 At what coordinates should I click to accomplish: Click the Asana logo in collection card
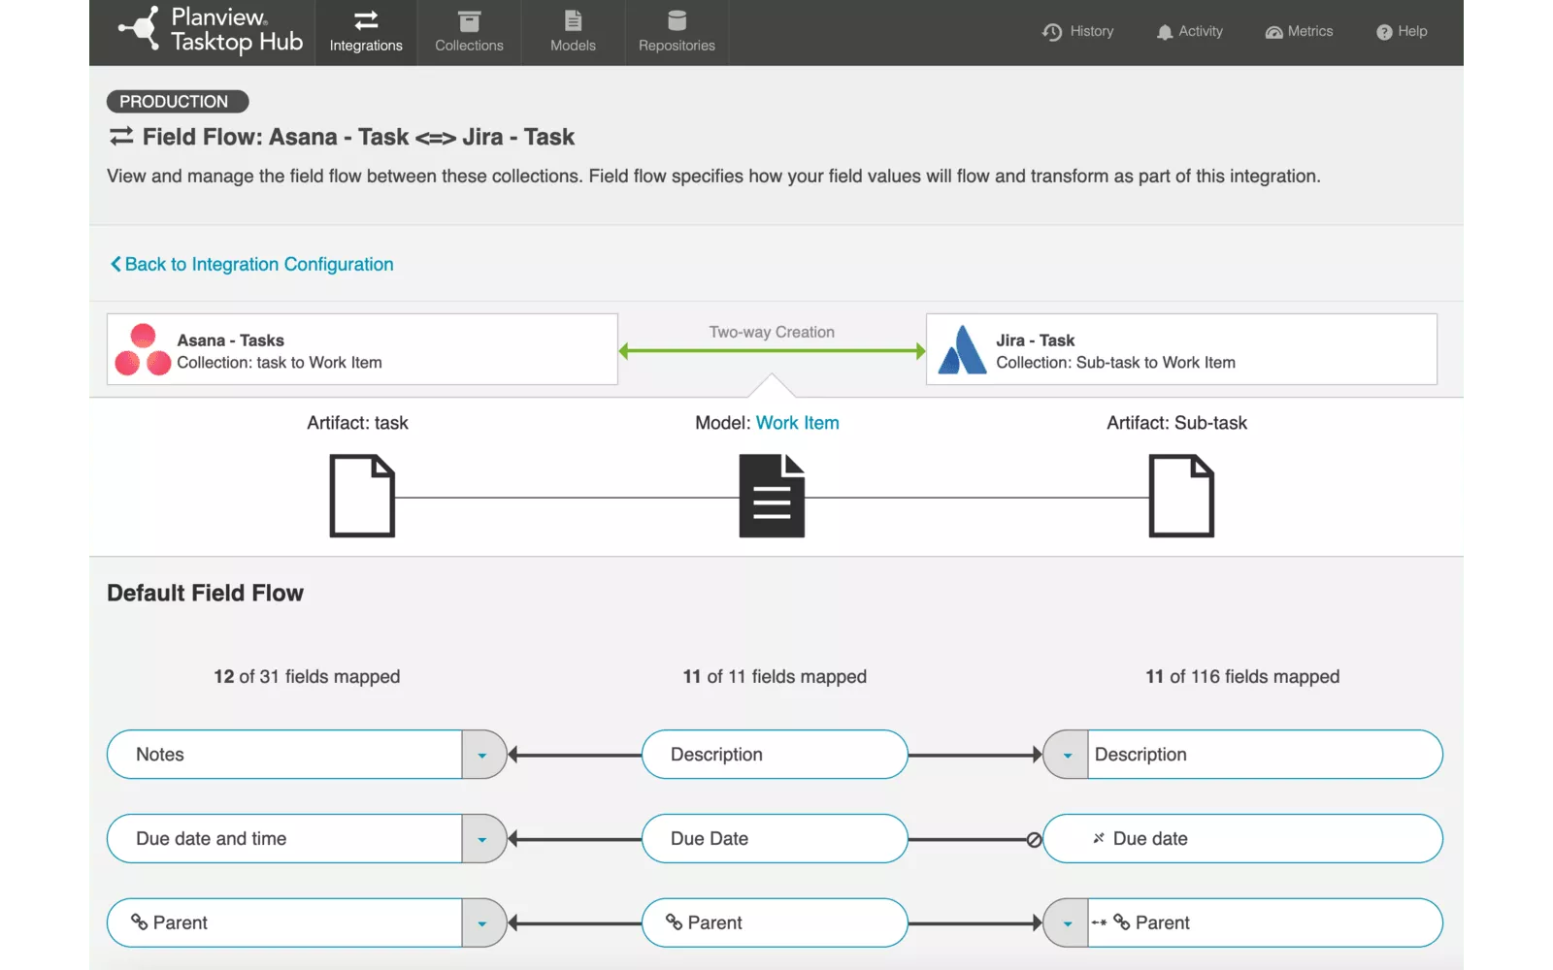click(x=143, y=350)
